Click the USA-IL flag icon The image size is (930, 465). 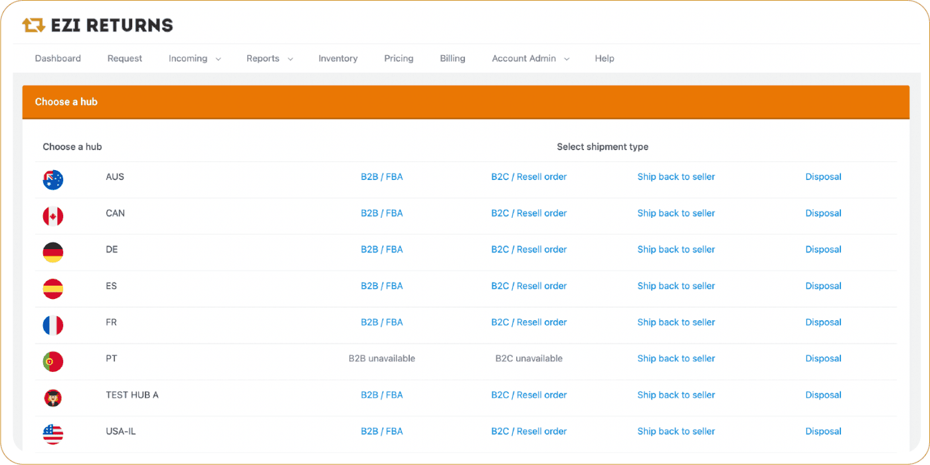click(x=52, y=434)
